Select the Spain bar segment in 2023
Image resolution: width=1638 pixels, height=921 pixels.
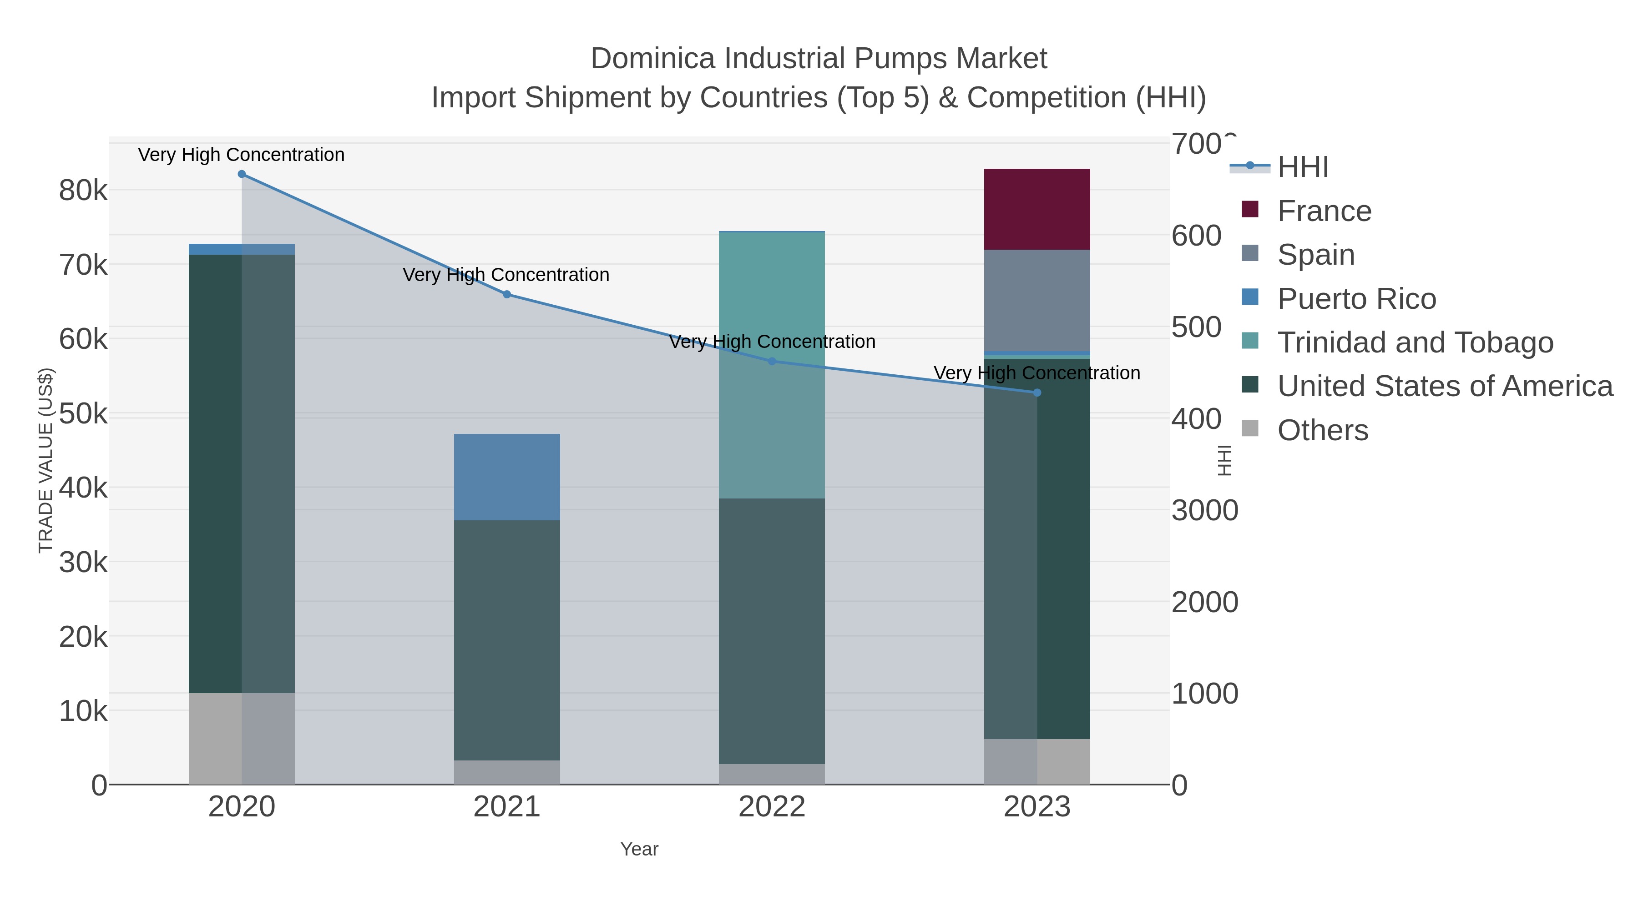pos(1037,301)
